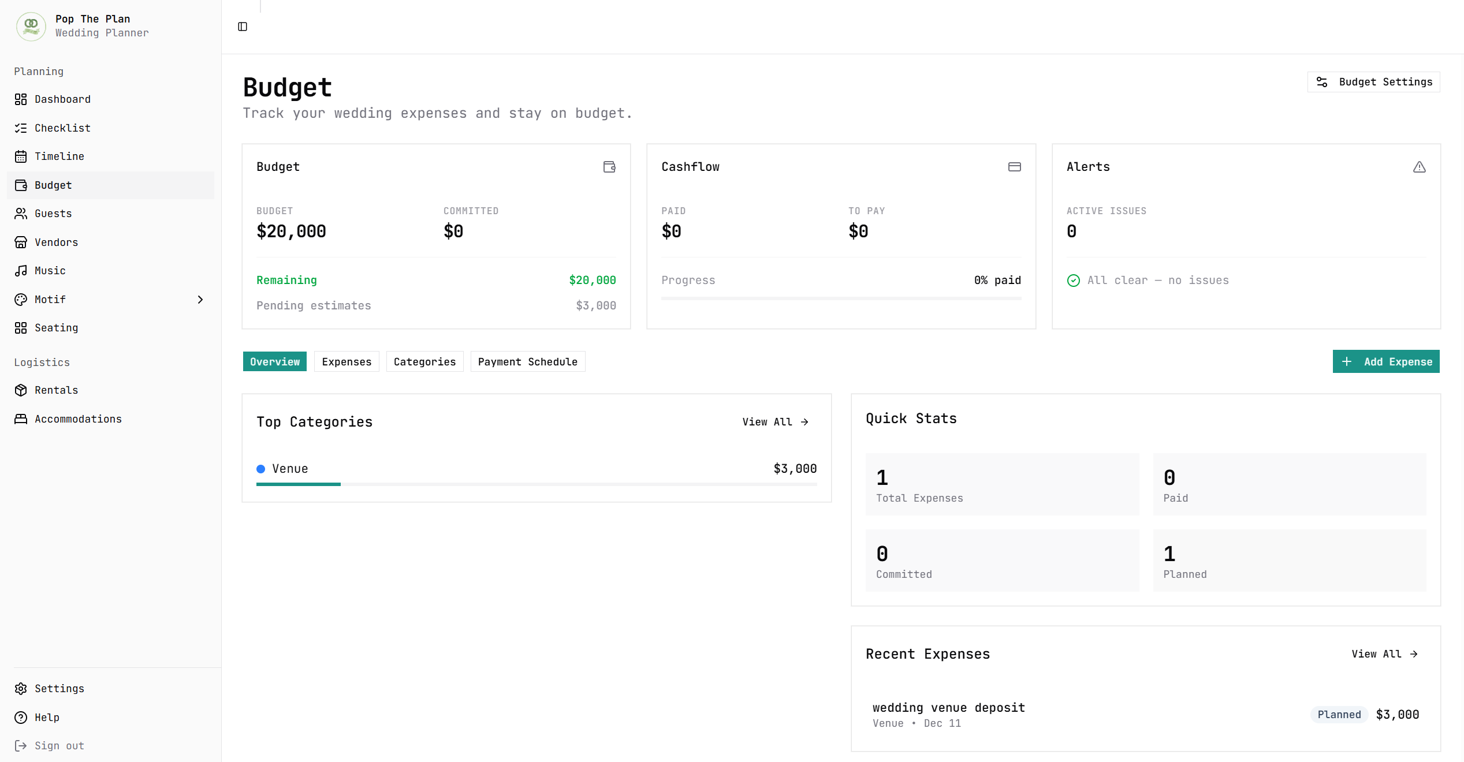Viewport: 1464px width, 762px height.
Task: Open Budget Settings
Action: (x=1373, y=82)
